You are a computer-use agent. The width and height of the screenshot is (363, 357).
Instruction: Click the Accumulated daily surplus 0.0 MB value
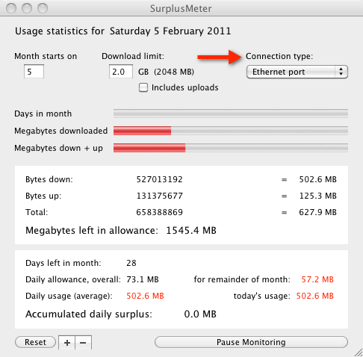click(x=200, y=314)
